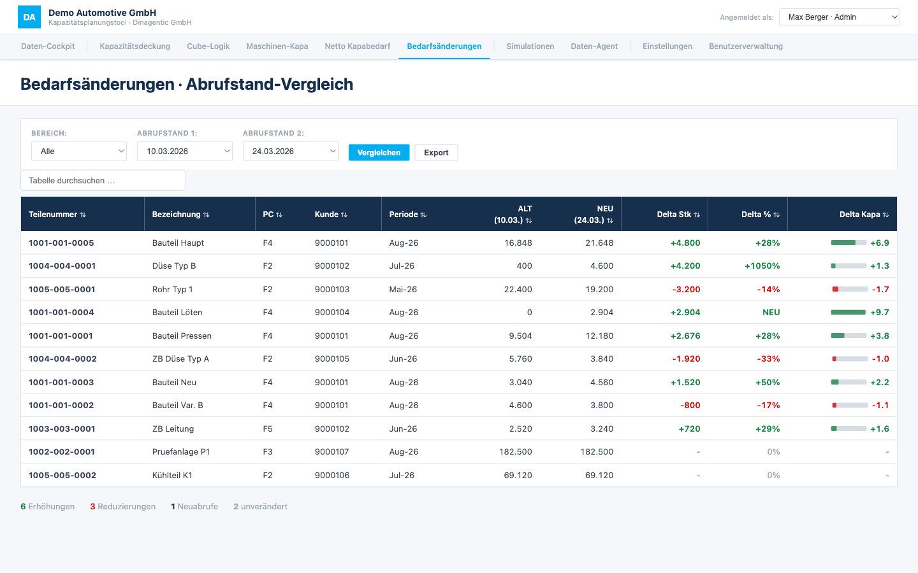Switch to the Simulationen tab

point(530,46)
